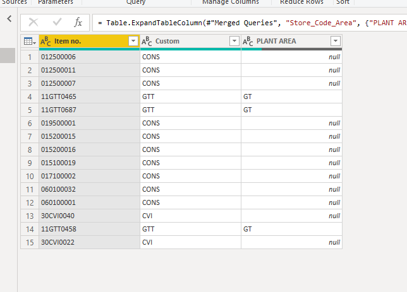Change the Custom column data type icon
This screenshot has height=292, width=407.
click(147, 41)
